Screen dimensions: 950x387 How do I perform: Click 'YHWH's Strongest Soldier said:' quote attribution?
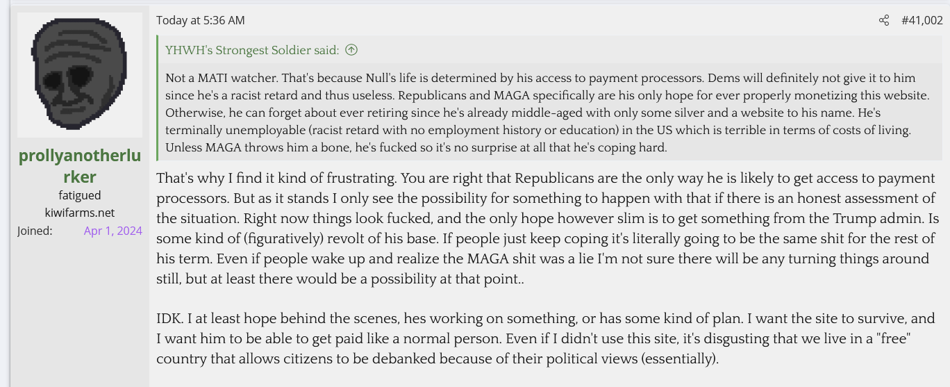(x=252, y=50)
